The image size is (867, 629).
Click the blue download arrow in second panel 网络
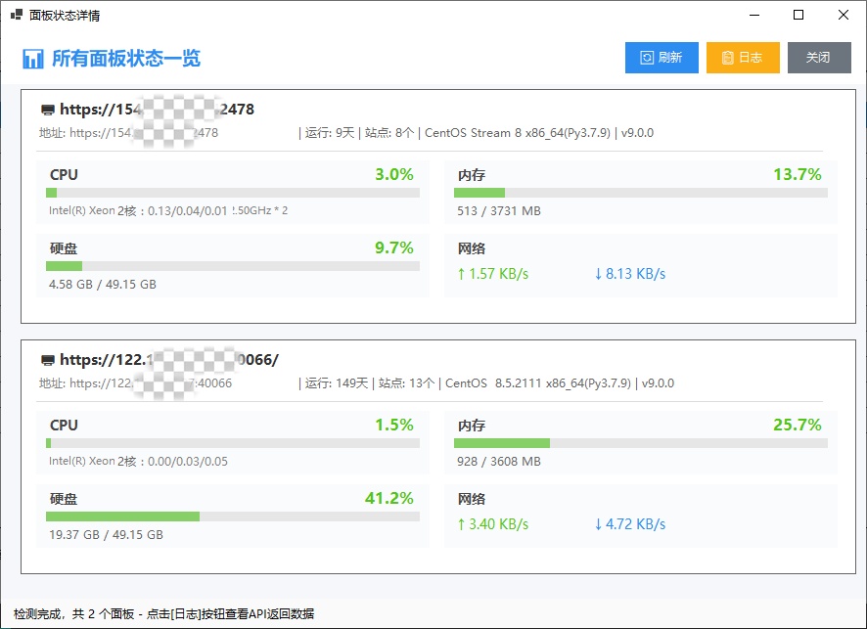[x=598, y=524]
